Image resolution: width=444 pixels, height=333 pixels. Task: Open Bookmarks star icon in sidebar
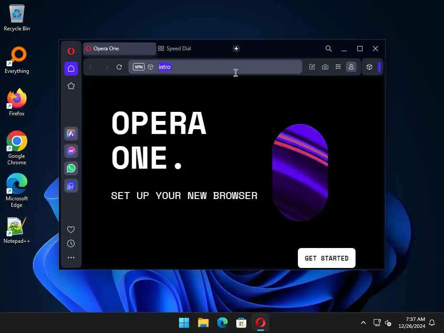[x=71, y=86]
